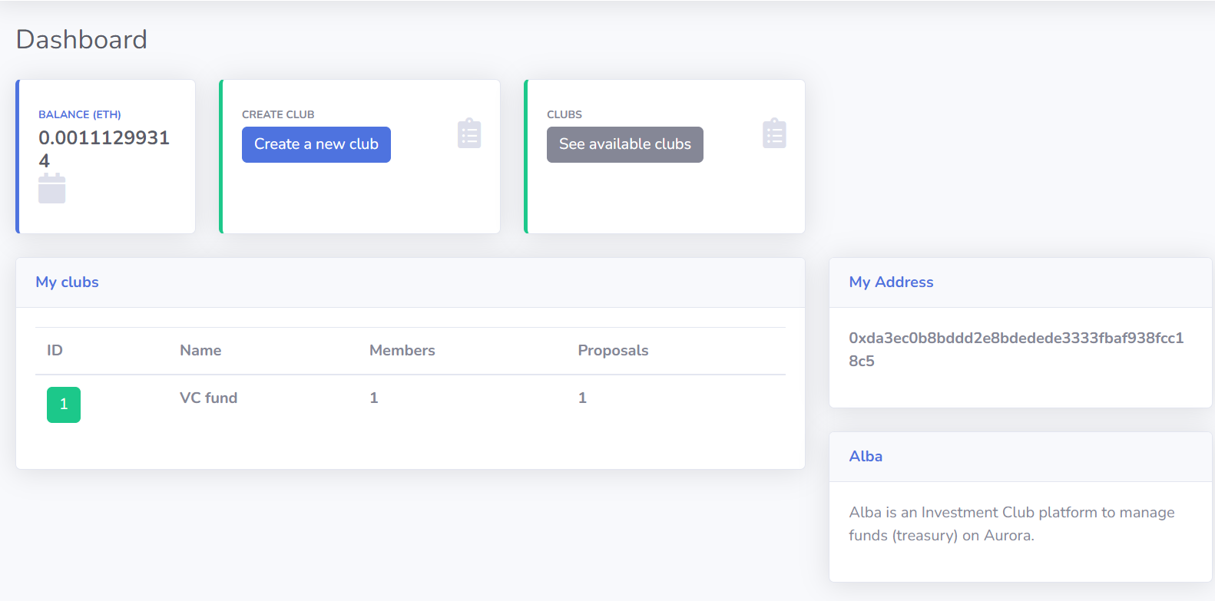Click the VC fund proposals count
1215x601 pixels.
(582, 398)
